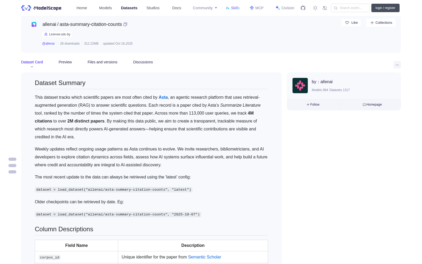422x264 pixels.
Task: Switch language with the translate icon
Action: click(x=325, y=8)
